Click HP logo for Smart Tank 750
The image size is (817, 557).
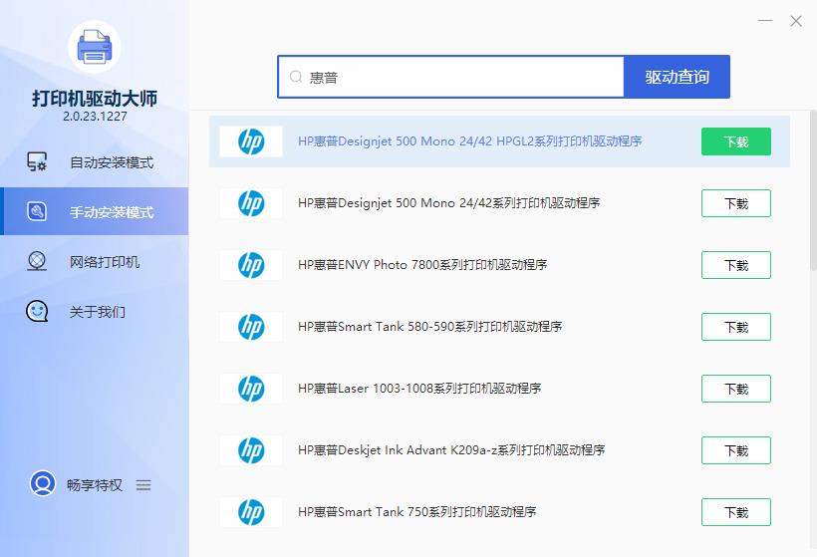251,512
